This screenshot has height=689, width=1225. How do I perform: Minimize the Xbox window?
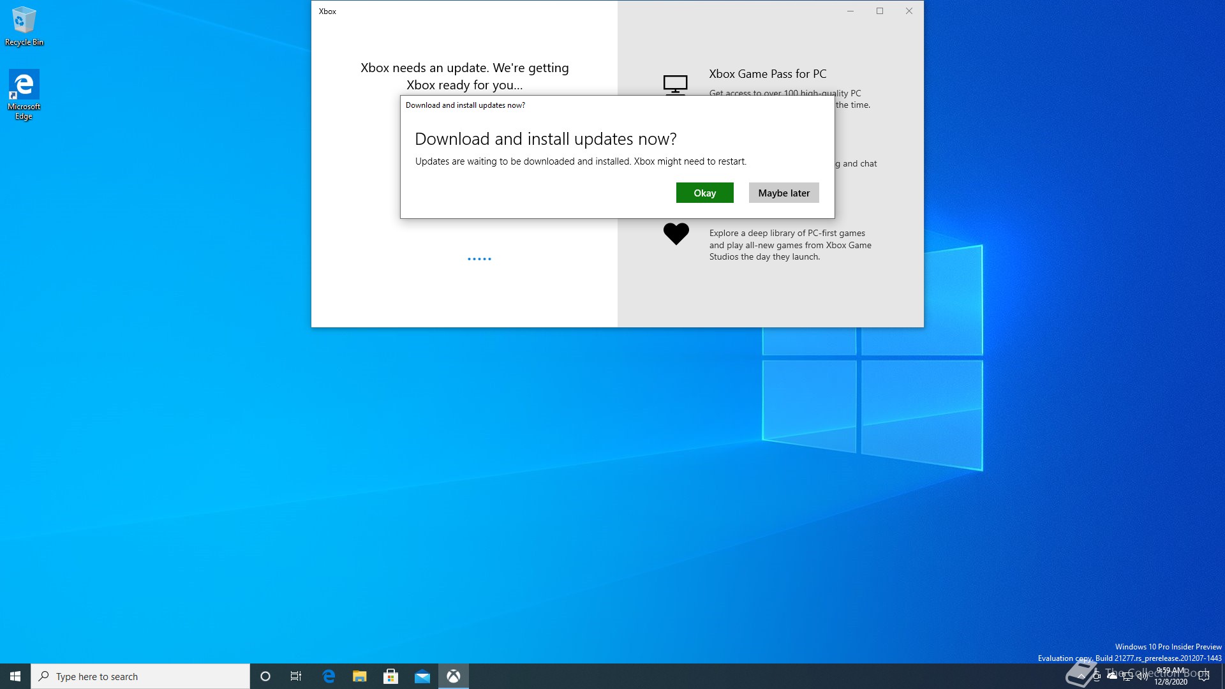coord(850,11)
